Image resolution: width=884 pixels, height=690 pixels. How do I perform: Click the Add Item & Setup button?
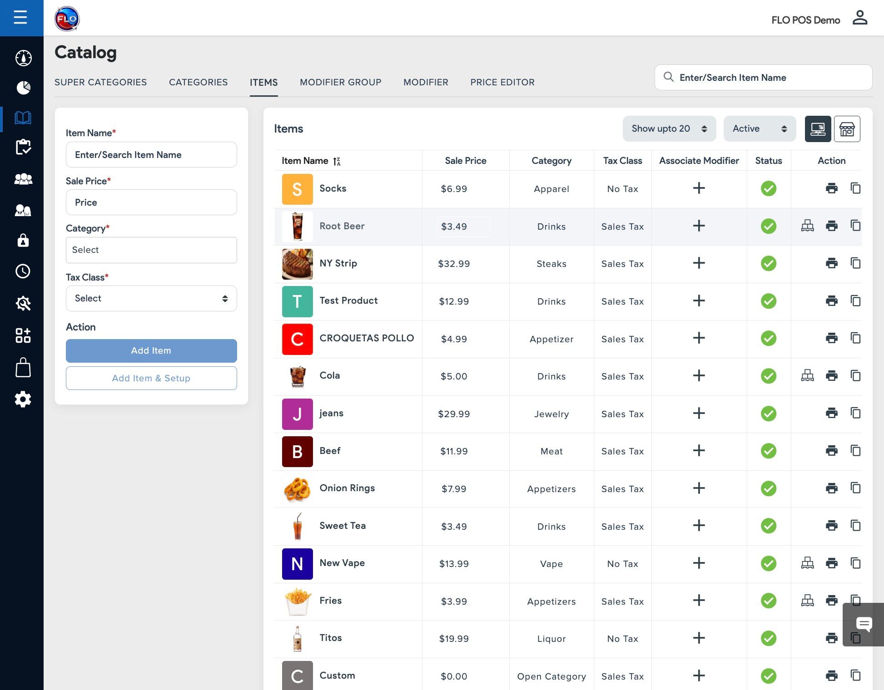pos(151,379)
